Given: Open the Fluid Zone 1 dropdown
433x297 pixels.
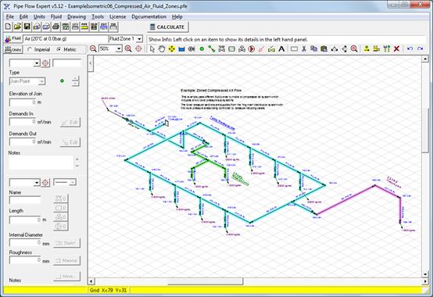Looking at the screenshot, I should tap(126, 39).
